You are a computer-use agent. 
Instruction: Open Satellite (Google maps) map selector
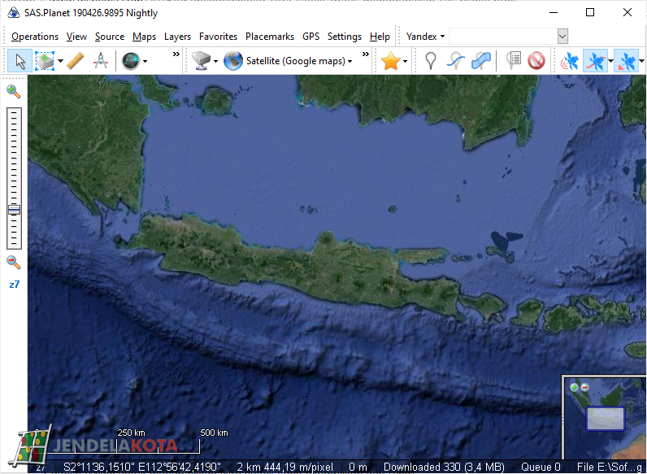299,61
